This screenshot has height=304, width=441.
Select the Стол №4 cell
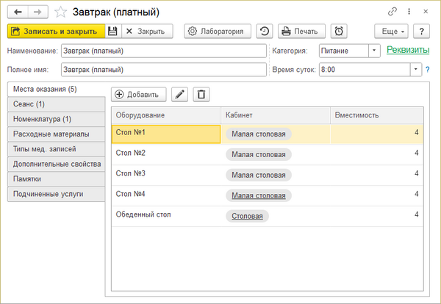pos(166,195)
